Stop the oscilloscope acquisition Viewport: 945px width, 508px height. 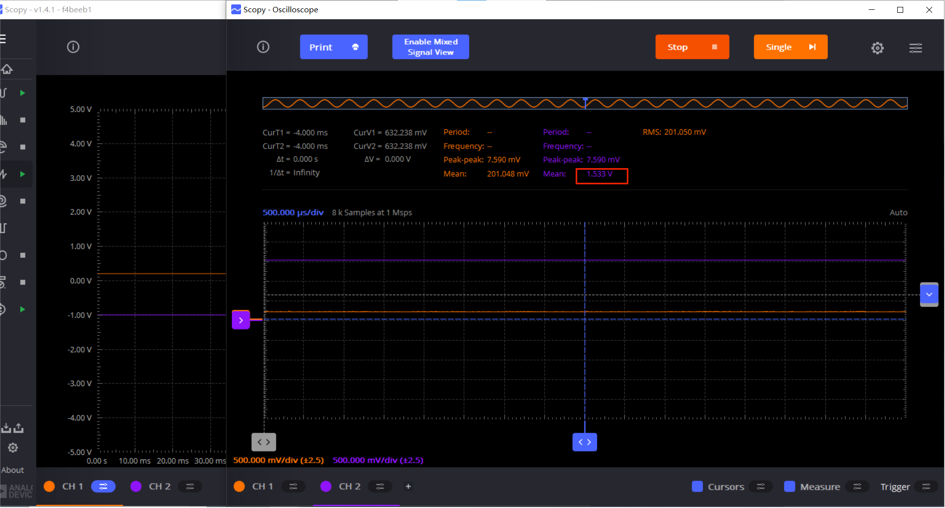(x=692, y=47)
